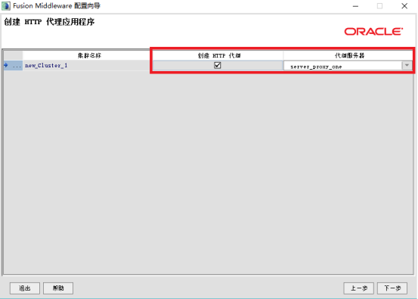Minimize the configuration wizard window

pos(355,6)
